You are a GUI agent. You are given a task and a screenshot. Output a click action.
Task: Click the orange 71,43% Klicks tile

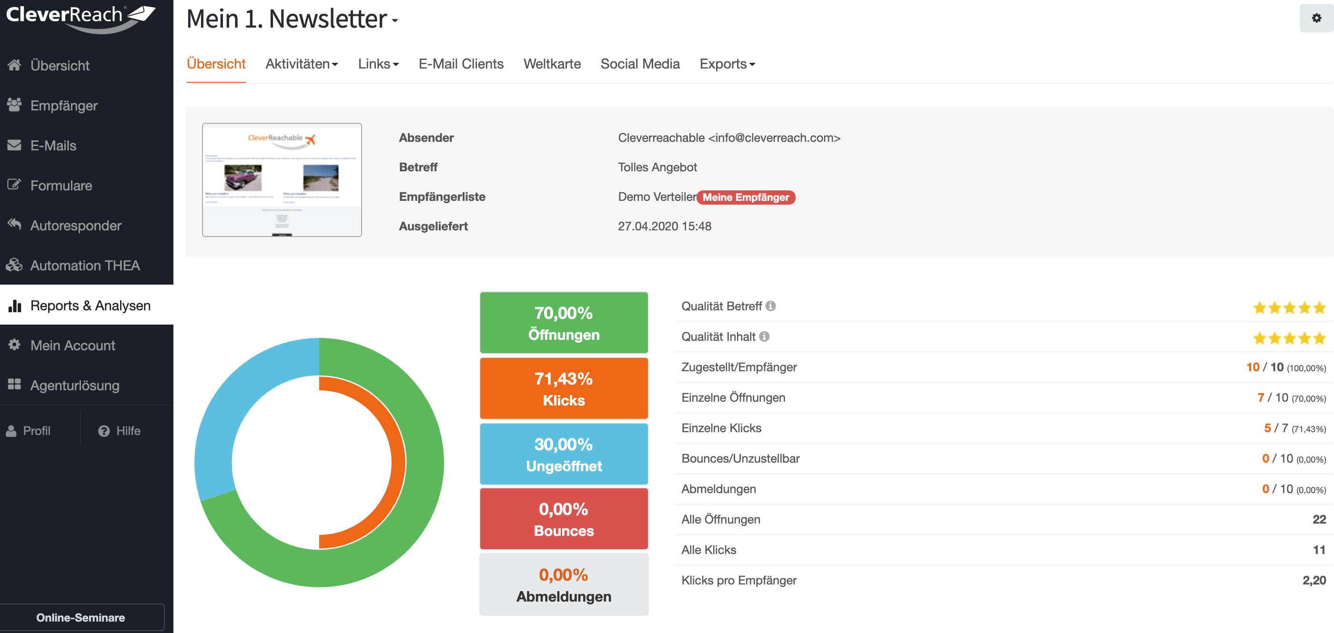point(564,388)
